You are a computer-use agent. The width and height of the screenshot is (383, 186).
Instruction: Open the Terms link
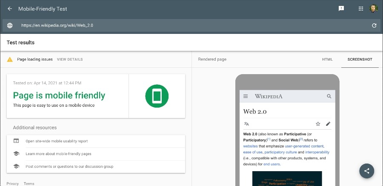[29, 183]
